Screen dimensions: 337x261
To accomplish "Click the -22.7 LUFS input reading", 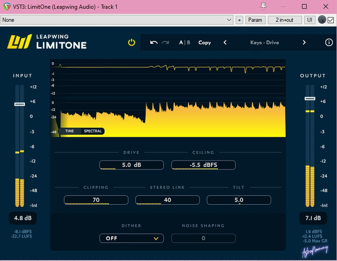I will [21, 236].
